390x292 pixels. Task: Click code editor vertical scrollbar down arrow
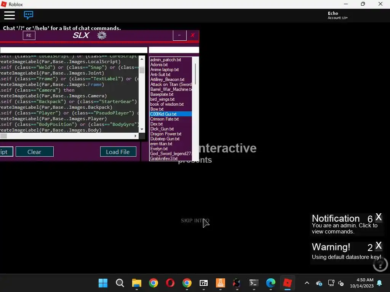point(142,129)
